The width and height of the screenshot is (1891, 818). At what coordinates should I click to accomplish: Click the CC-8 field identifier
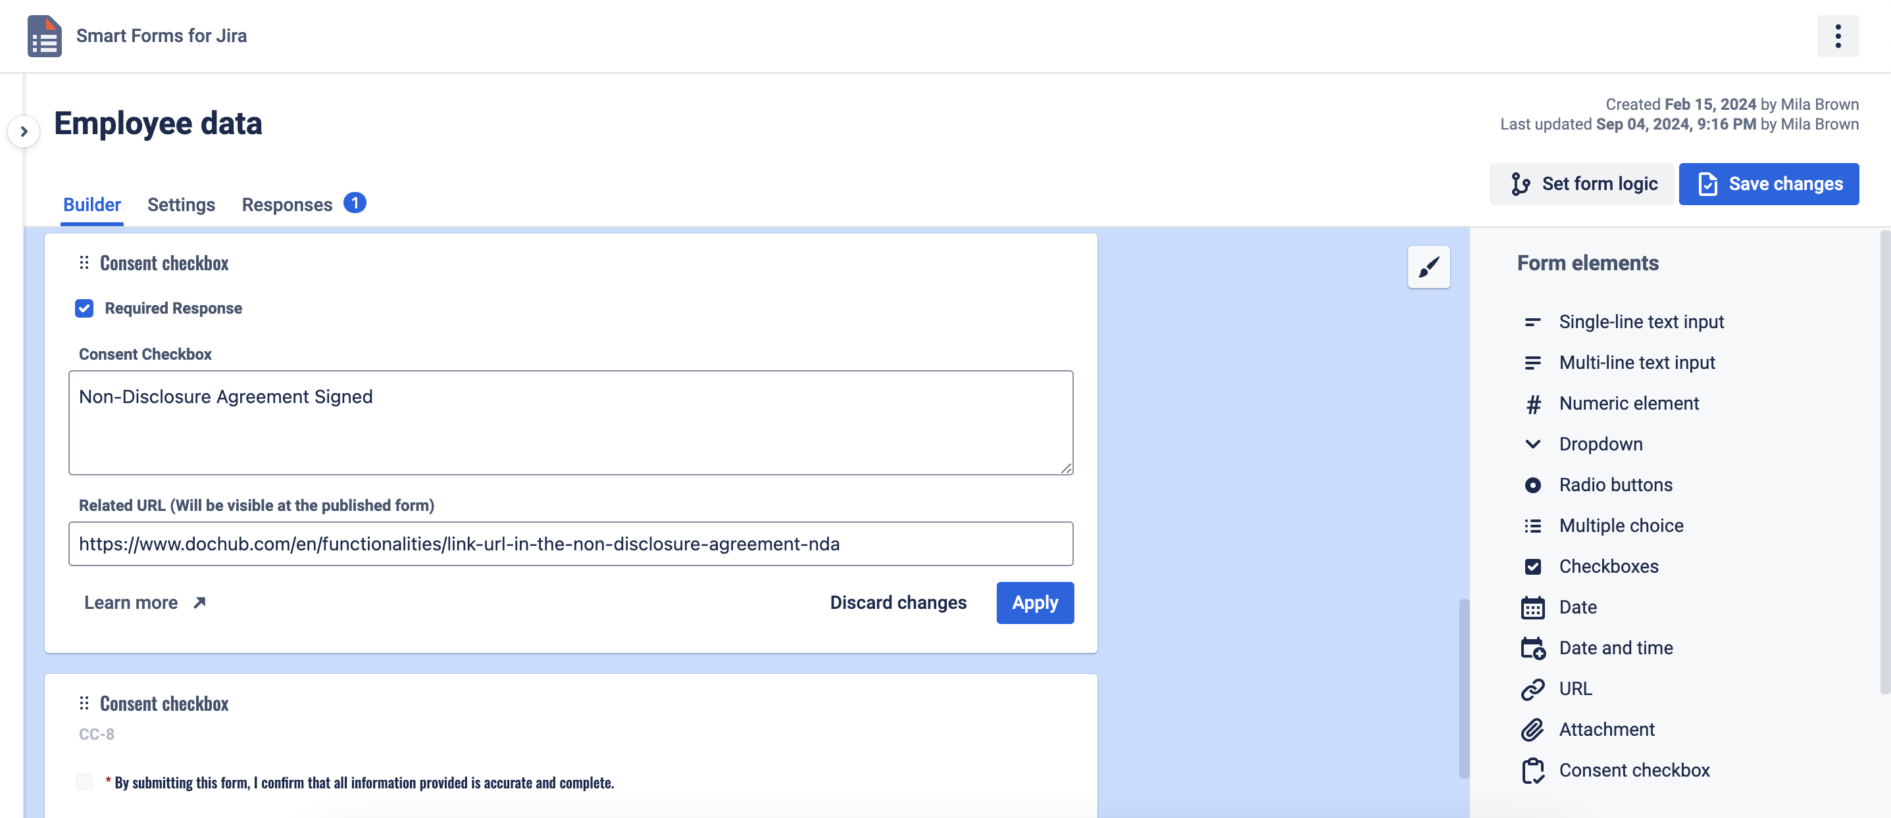(x=96, y=734)
